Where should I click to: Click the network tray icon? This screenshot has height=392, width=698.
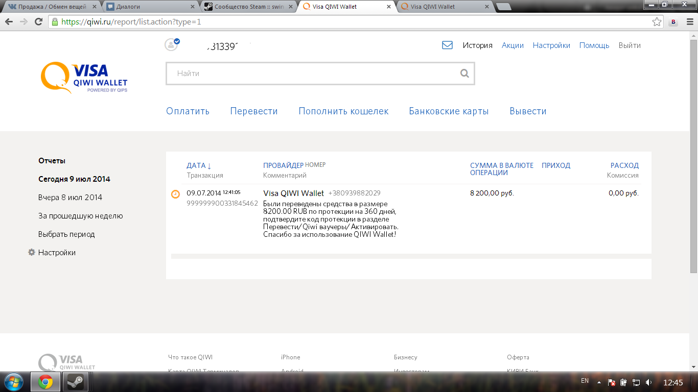[x=636, y=382]
